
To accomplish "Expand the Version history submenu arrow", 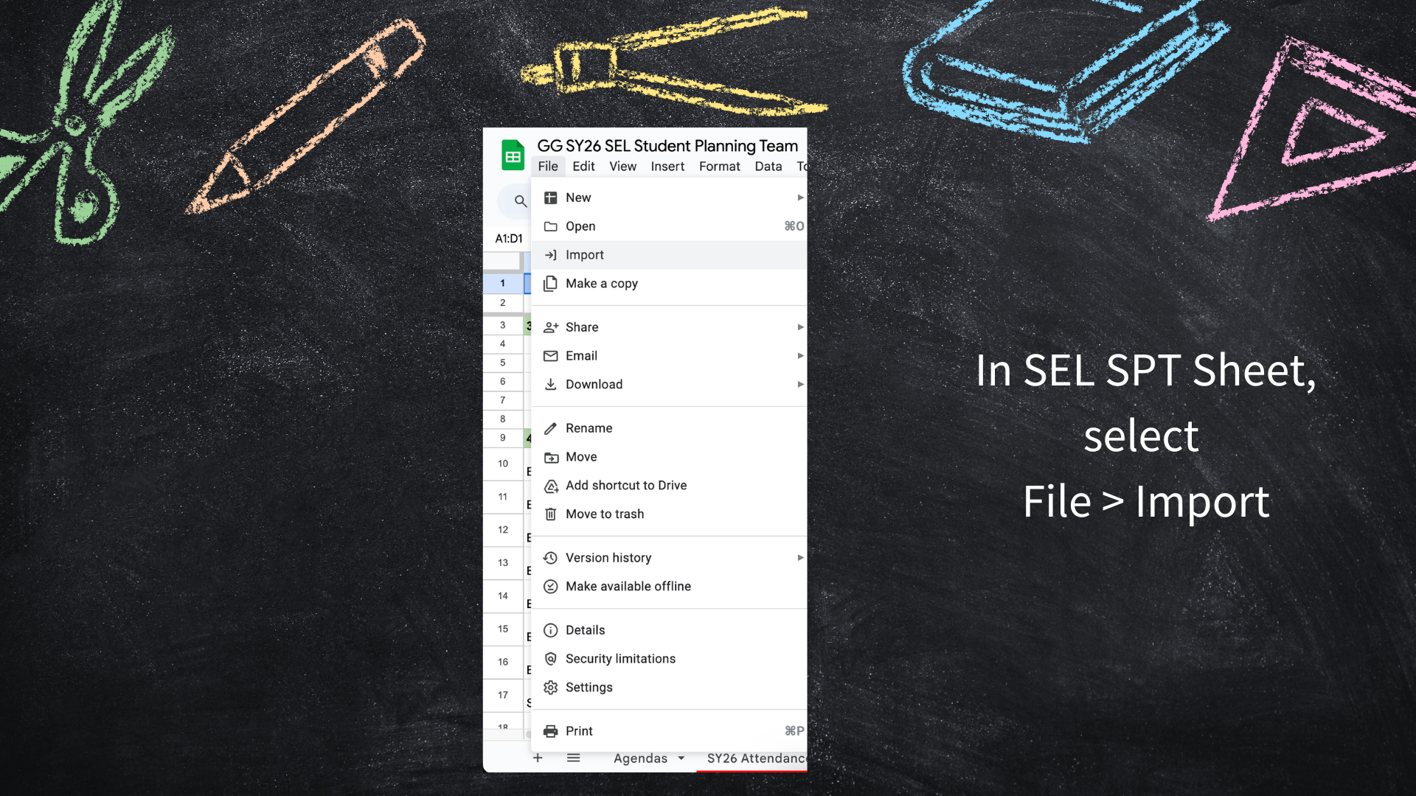I will 800,558.
